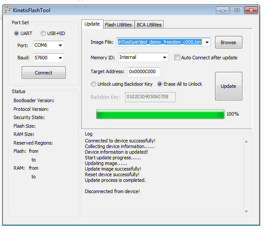Click the Log scrollbar down arrow
This screenshot has height=229, width=264.
(246, 212)
